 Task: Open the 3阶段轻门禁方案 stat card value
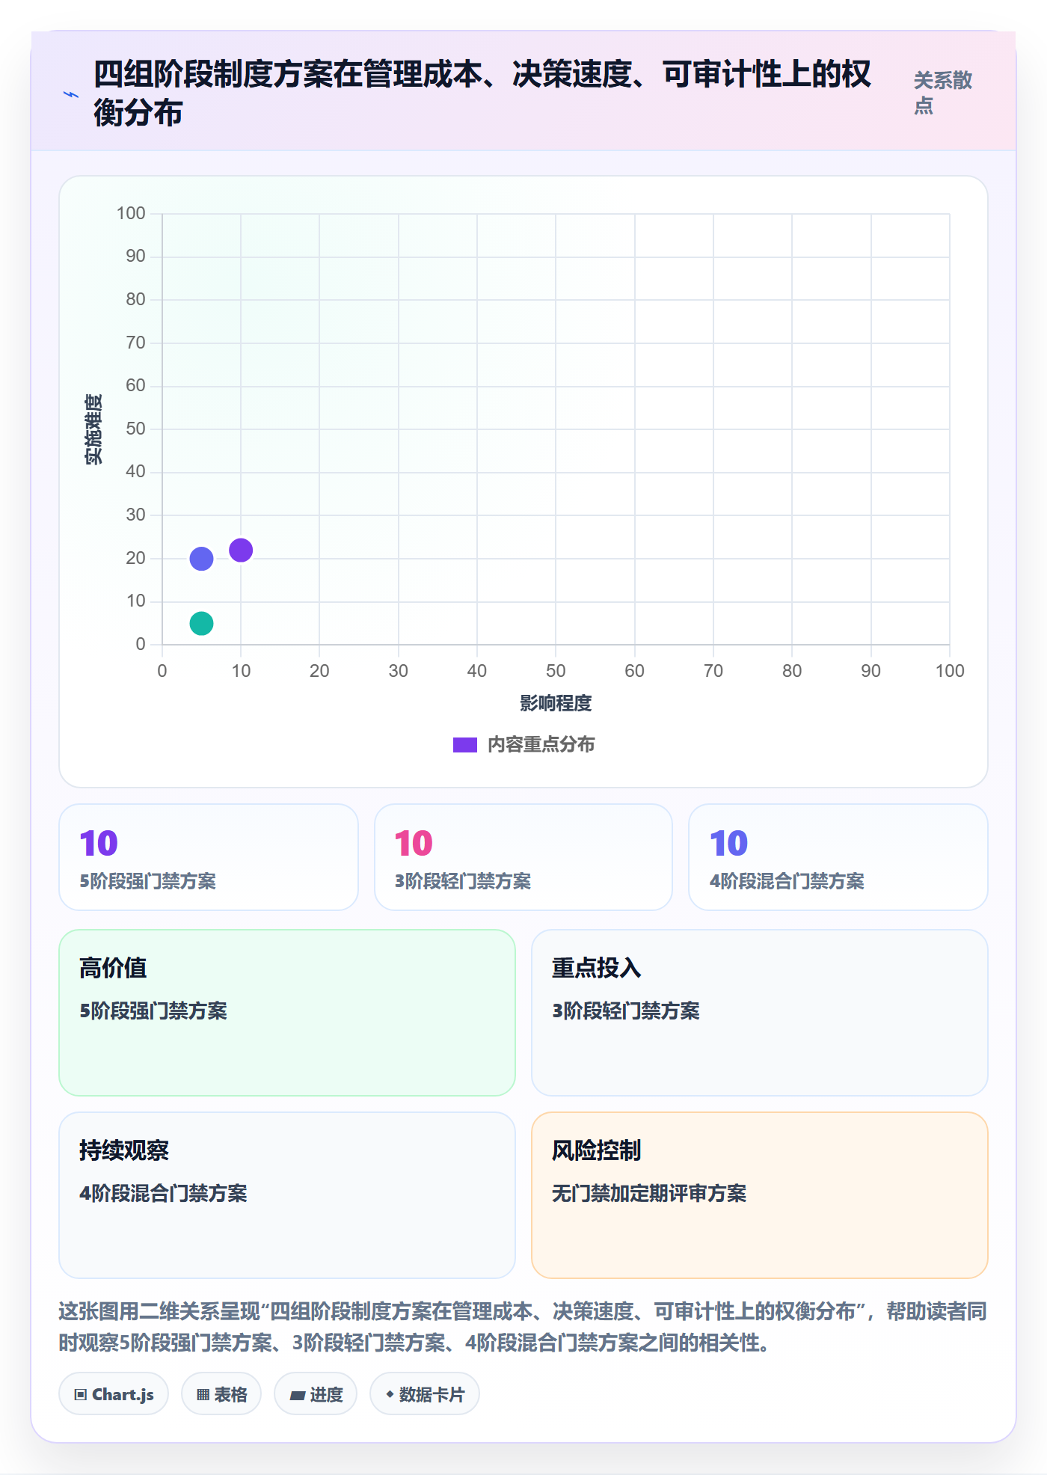pyautogui.click(x=414, y=844)
